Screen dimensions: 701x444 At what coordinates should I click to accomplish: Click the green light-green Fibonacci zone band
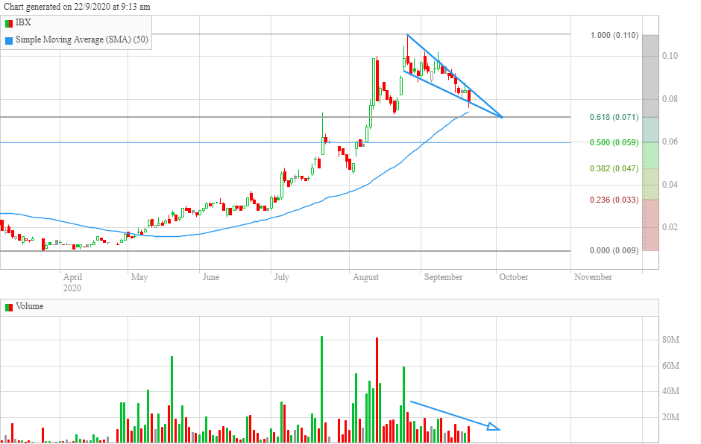(x=650, y=156)
